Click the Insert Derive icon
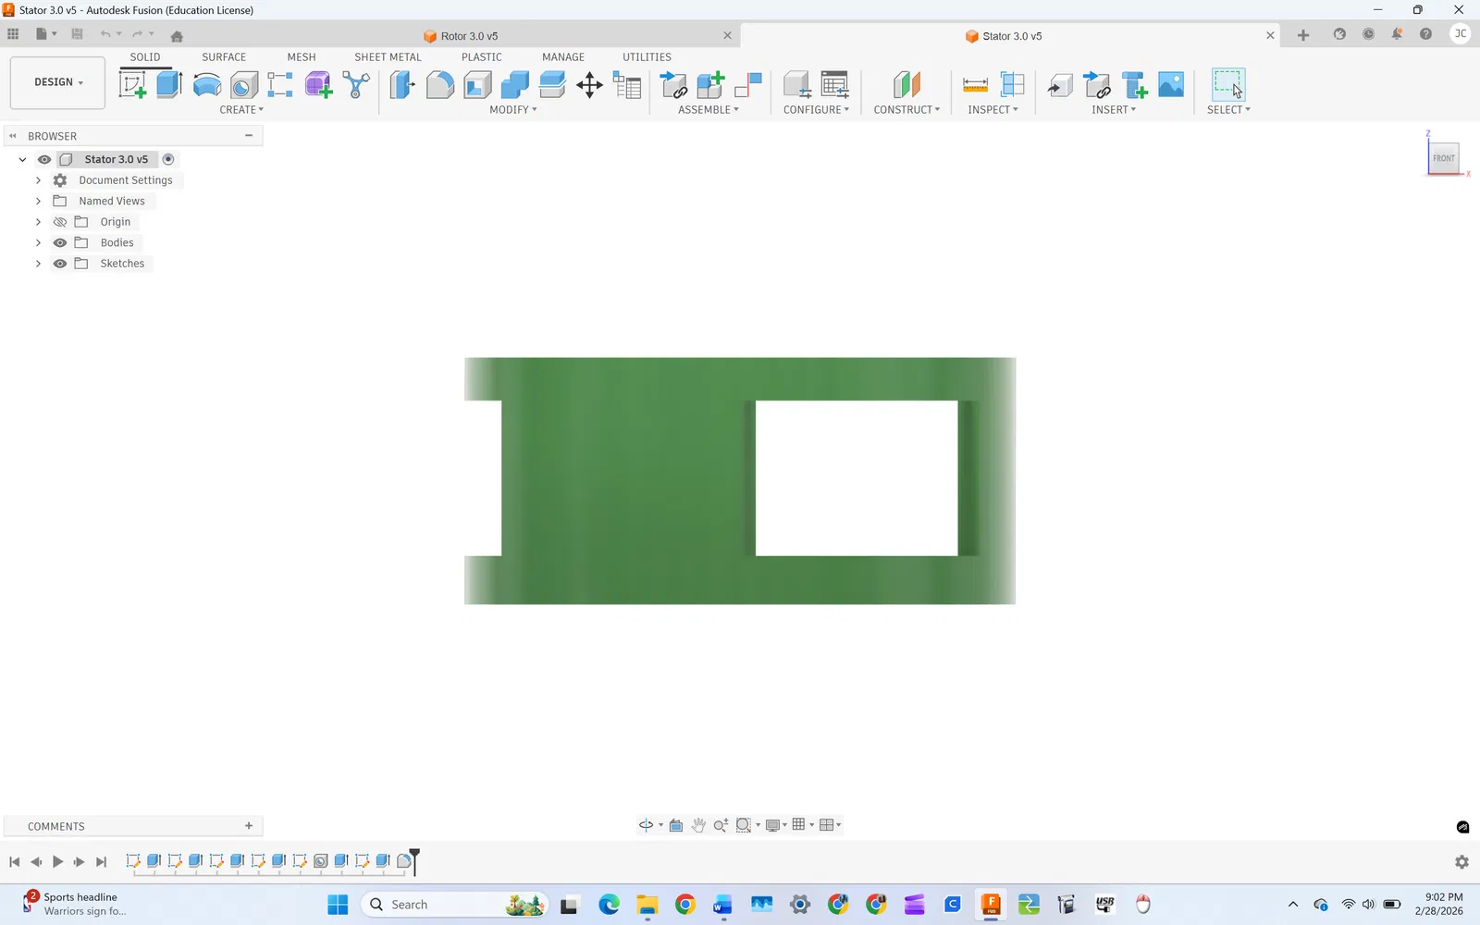Screen dimensions: 1480x925 click(x=1060, y=85)
